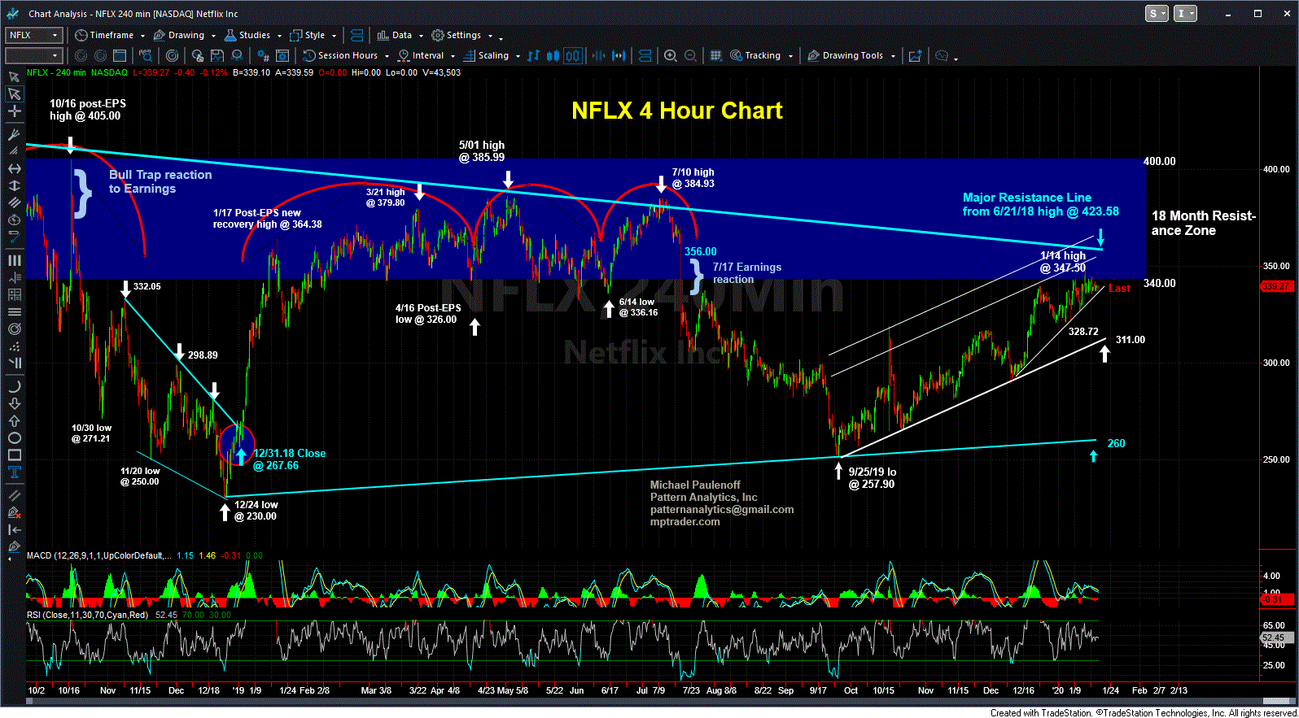Select the vertical bars drawing tool
The width and height of the screenshot is (1299, 718).
point(14,260)
